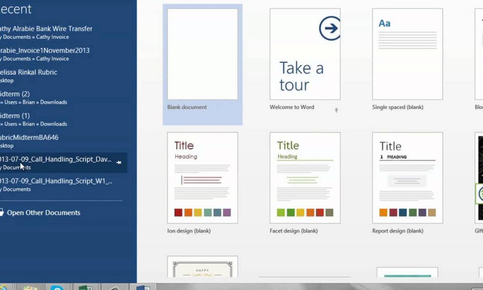
Task: Open the Call_Handling_Script_W1 recent document
Action: tap(56, 181)
